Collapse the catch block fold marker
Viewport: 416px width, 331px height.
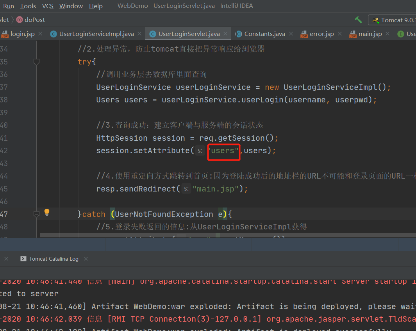click(x=37, y=214)
